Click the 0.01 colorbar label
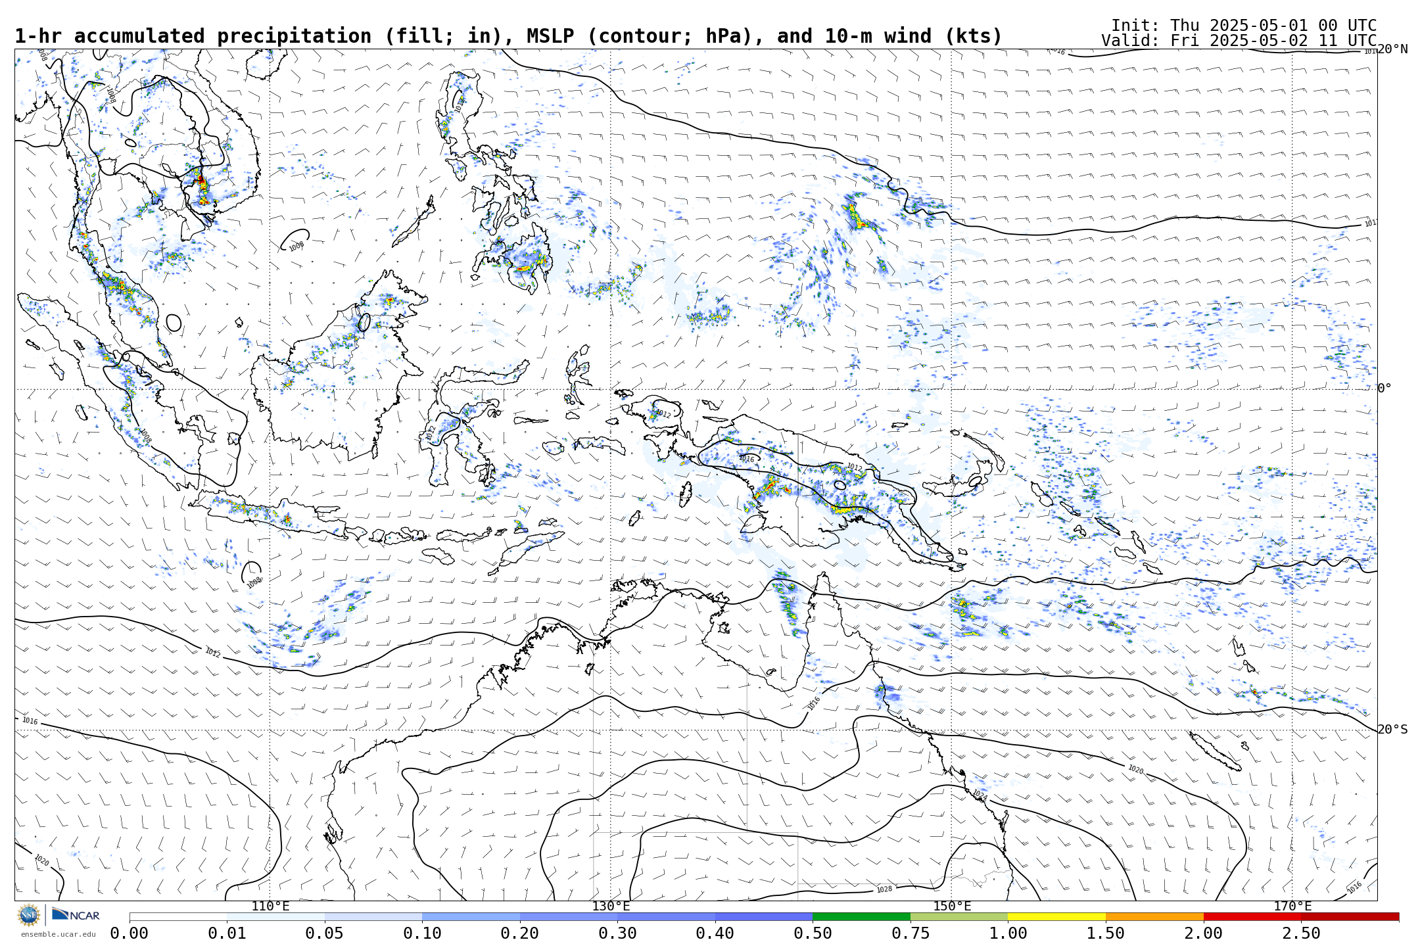Image resolution: width=1420 pixels, height=942 pixels. coord(227,933)
